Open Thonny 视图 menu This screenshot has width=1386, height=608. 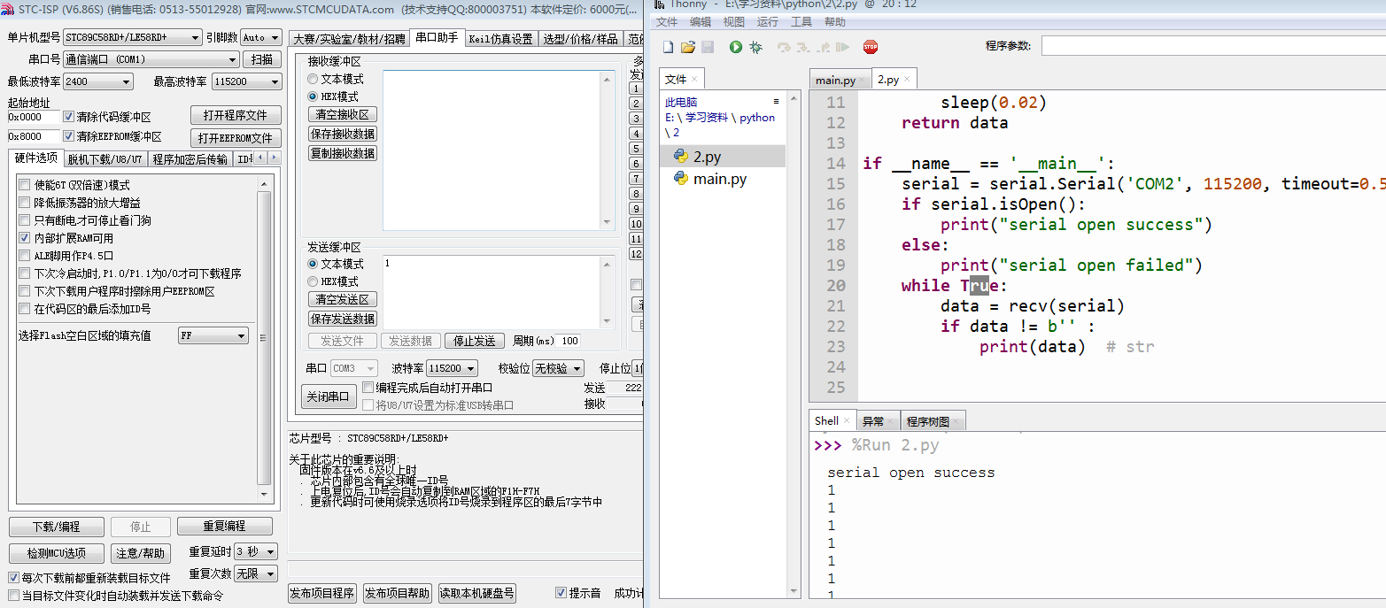pos(734,22)
